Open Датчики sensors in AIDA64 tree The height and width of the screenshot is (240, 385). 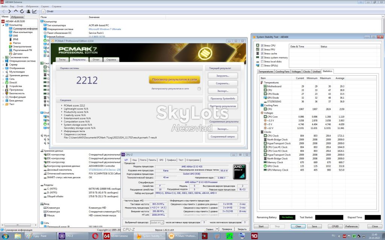(x=16, y=54)
